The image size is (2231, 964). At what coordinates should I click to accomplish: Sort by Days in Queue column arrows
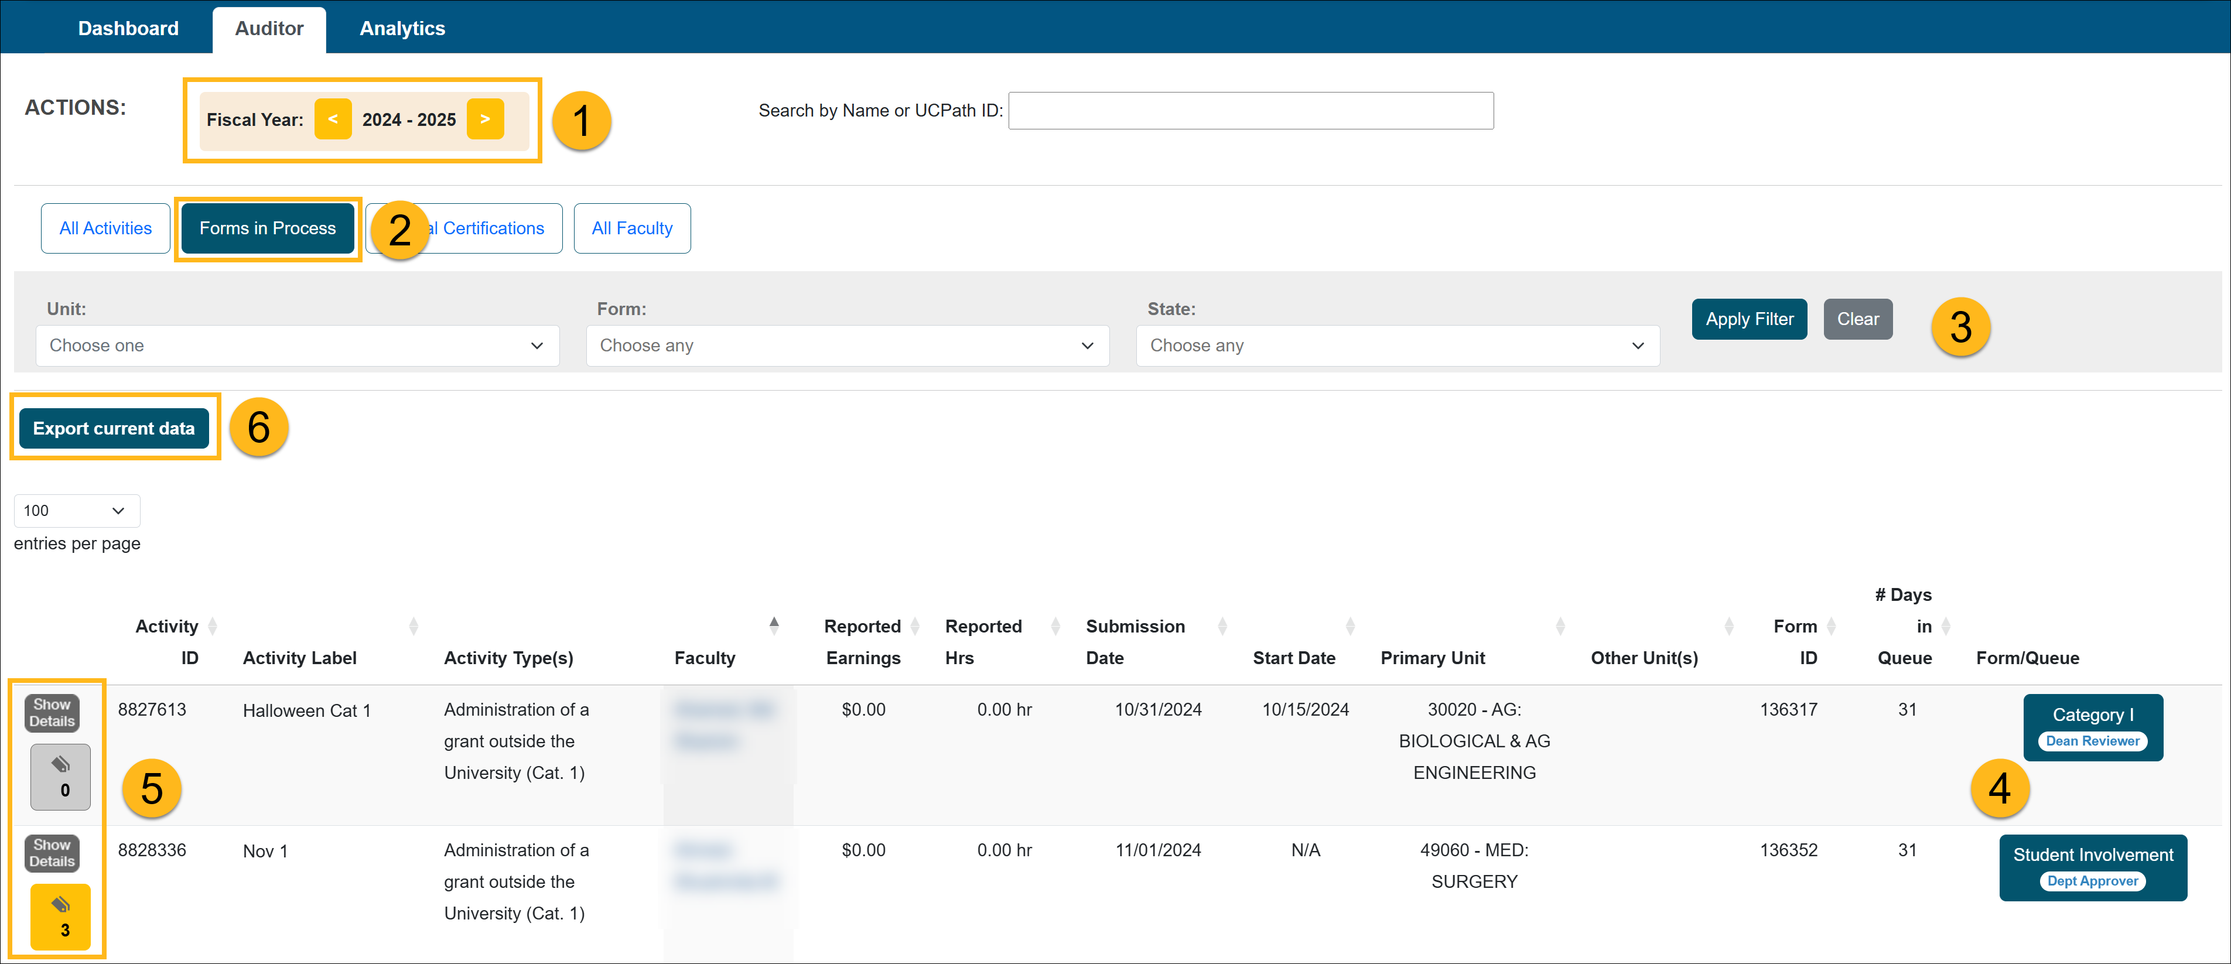[x=1946, y=626]
